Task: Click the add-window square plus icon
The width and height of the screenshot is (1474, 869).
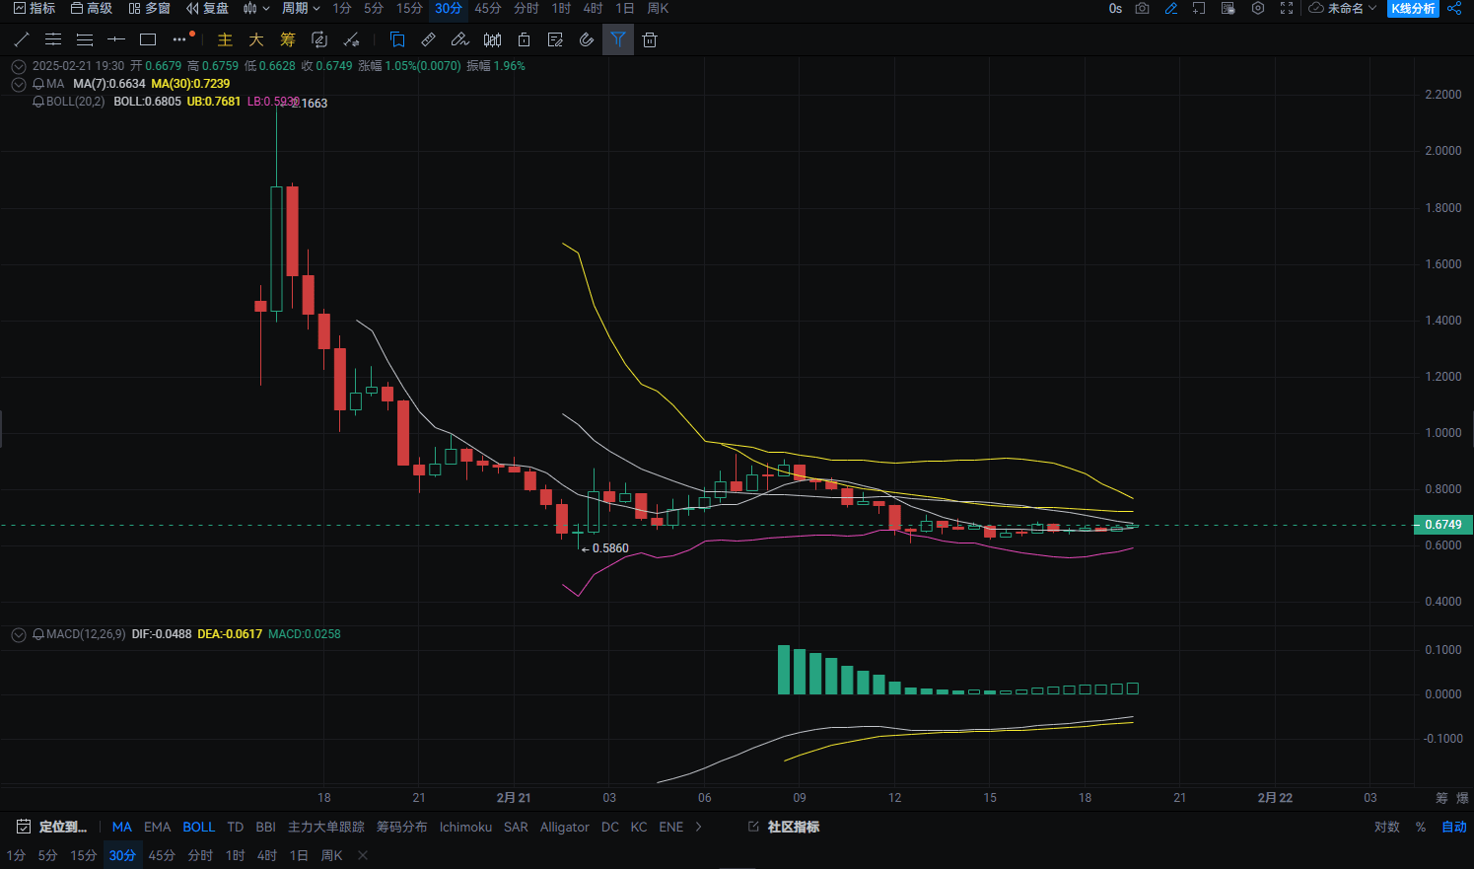Action: coord(1199,8)
